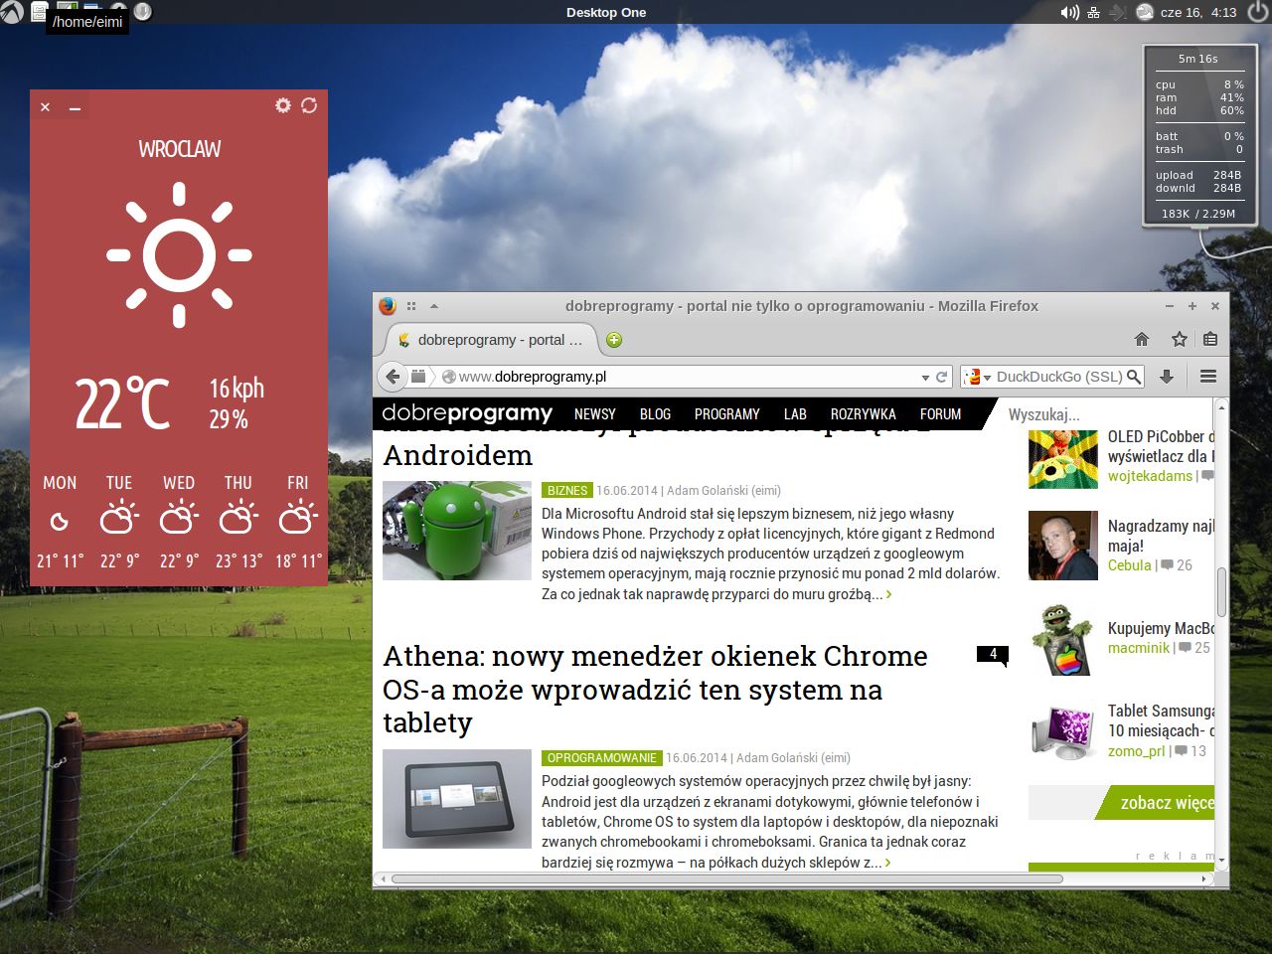
Task: Open wojtekadams author profile link
Action: point(1150,476)
